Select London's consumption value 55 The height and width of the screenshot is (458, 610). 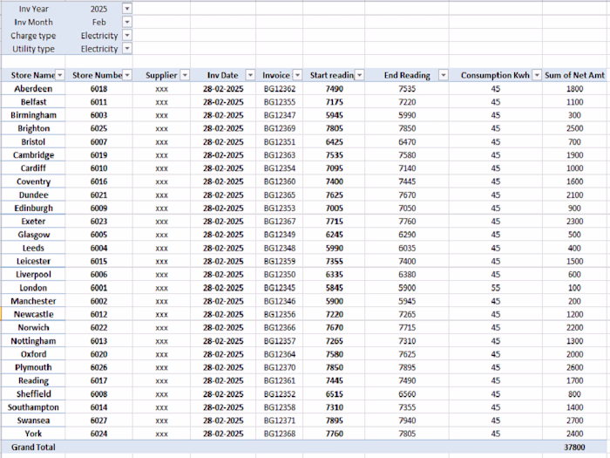(495, 288)
